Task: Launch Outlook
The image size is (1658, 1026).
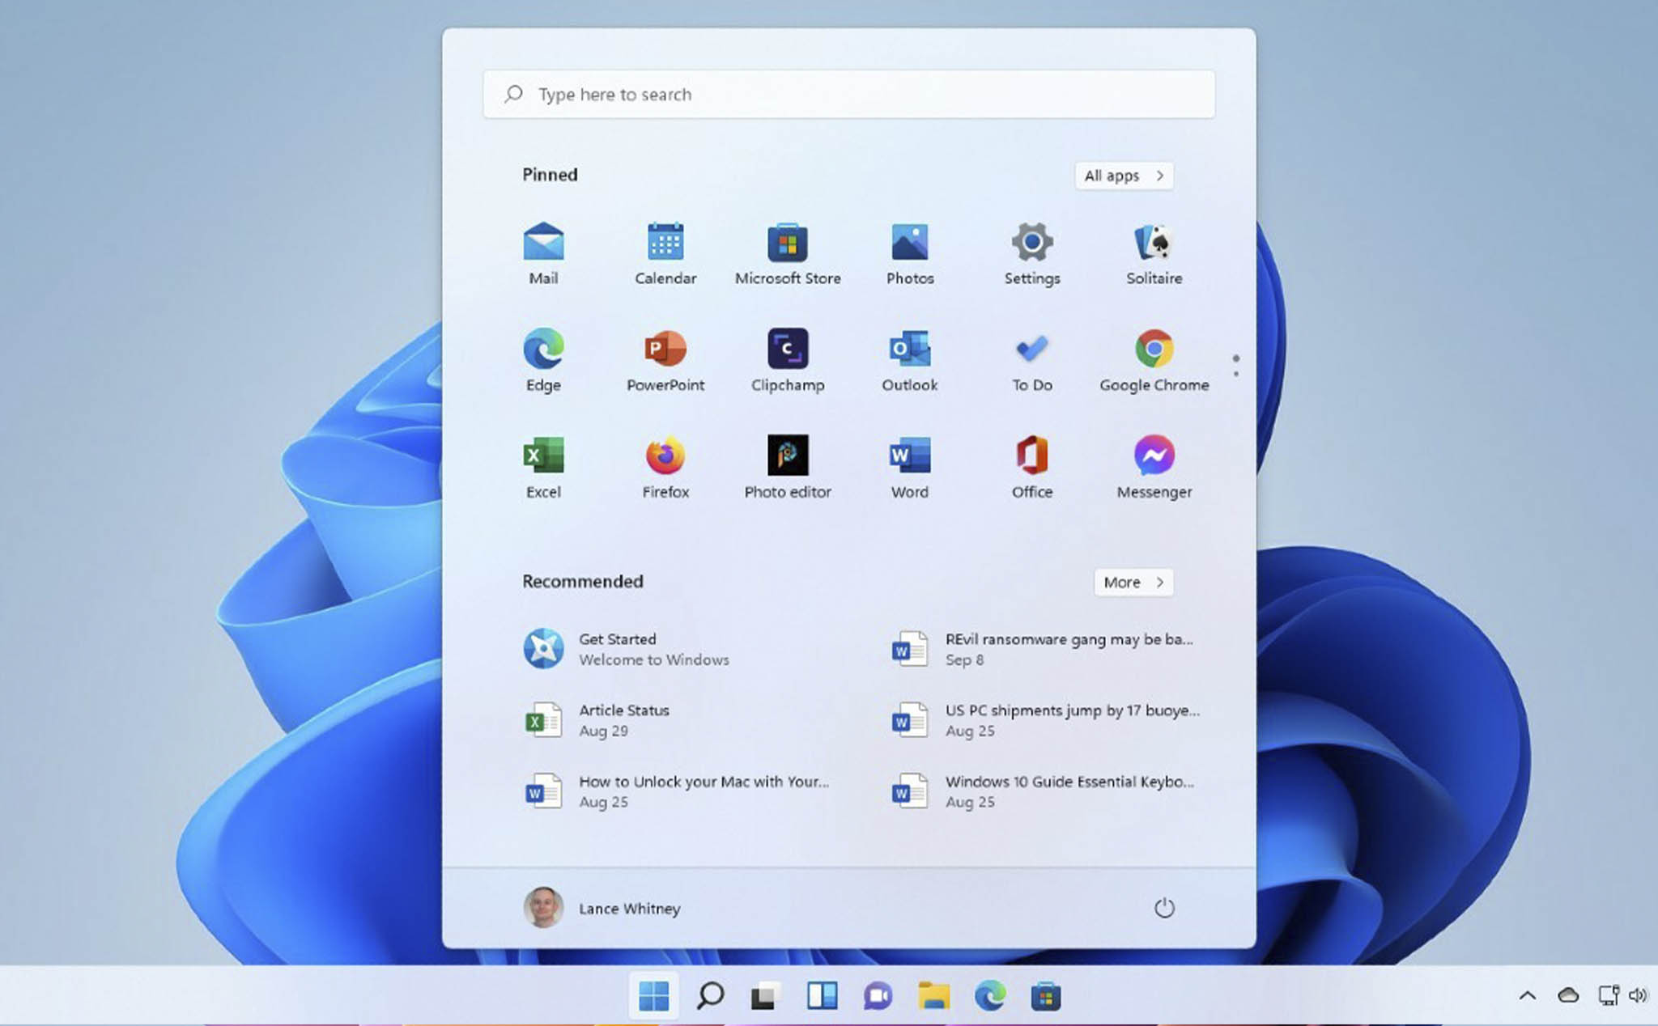Action: pyautogui.click(x=910, y=360)
